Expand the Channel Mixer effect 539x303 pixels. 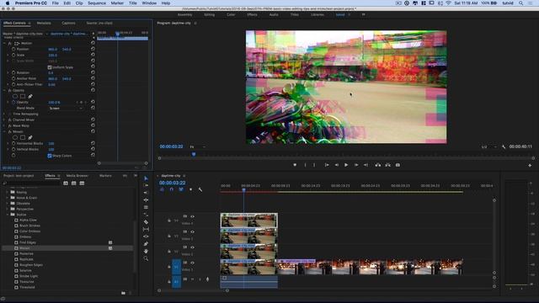(4, 120)
